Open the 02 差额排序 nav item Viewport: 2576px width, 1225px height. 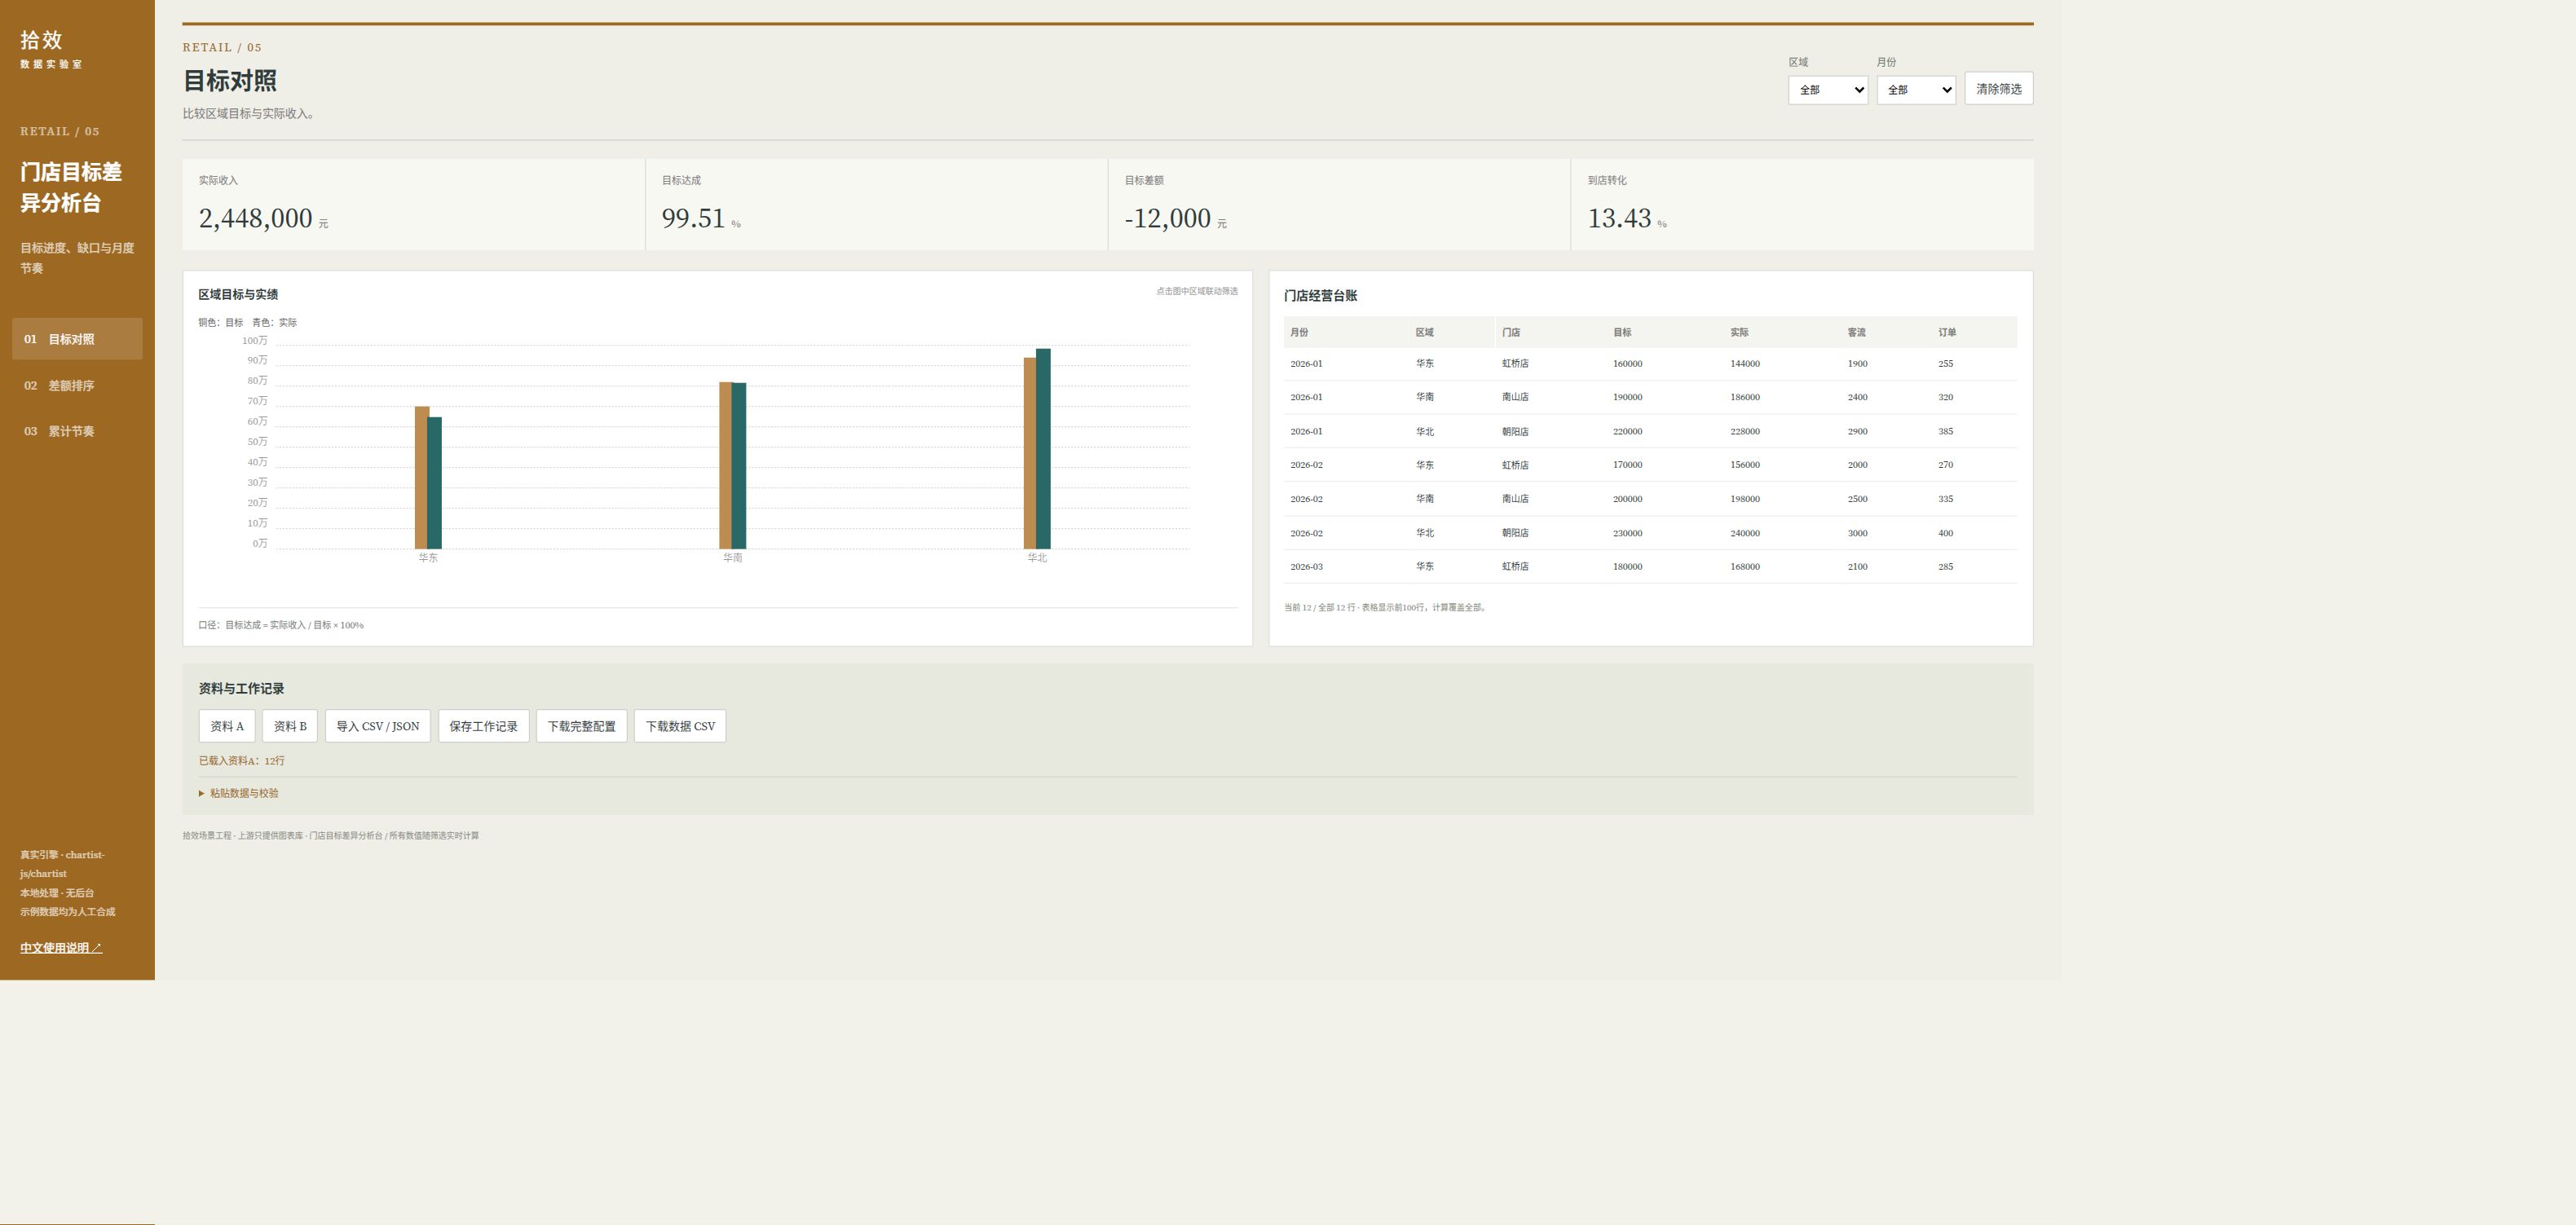point(77,385)
